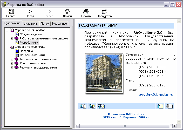183x130 pixels.
Task: Click the horizontal scrollbar right arrow
Action: [x=174, y=126]
